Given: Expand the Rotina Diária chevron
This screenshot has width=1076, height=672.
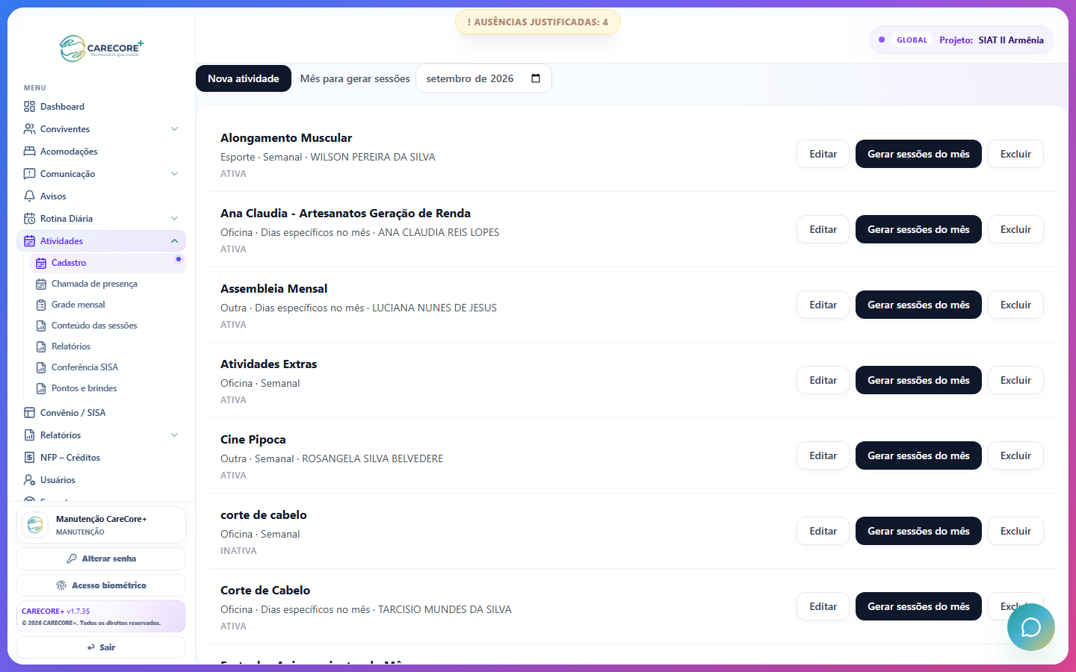Looking at the screenshot, I should click(174, 219).
